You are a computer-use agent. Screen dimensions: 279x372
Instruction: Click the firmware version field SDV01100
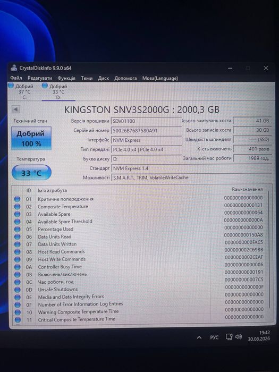[146, 121]
